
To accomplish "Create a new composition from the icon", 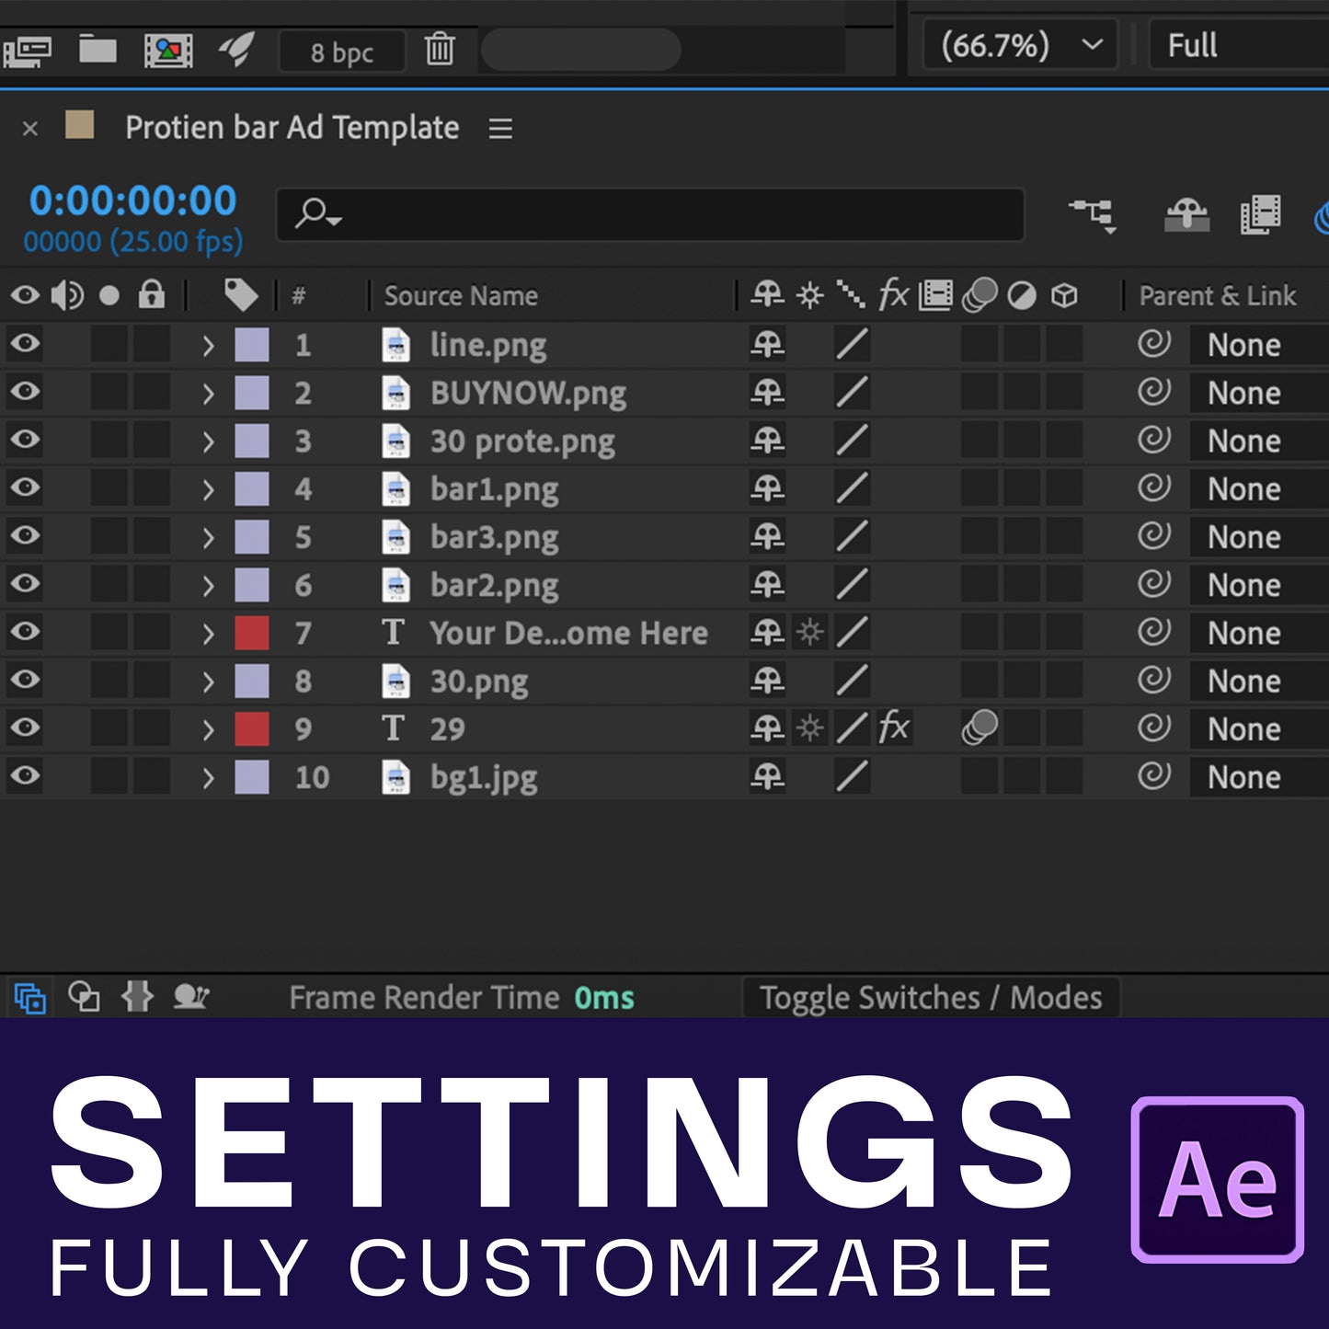I will pos(168,50).
